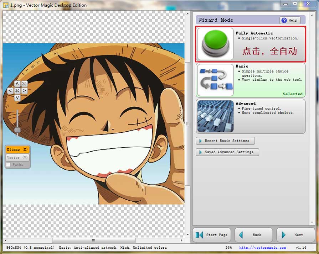Select the Basic mode flowchart icon
This screenshot has height=254, width=319.
[215, 80]
